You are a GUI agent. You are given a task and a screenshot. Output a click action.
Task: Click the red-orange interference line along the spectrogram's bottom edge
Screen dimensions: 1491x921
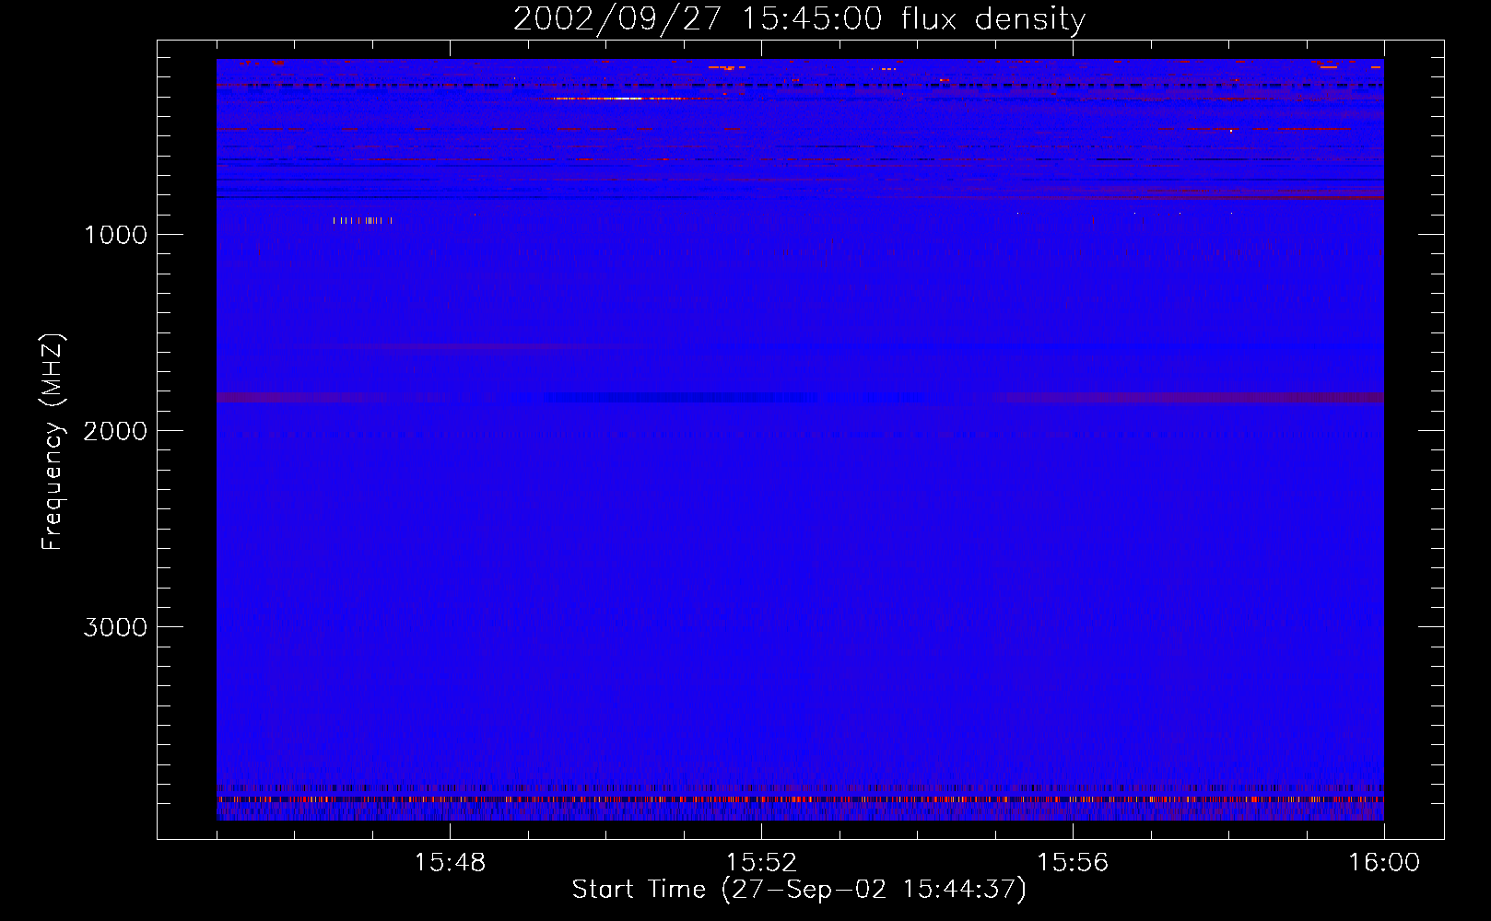[800, 800]
